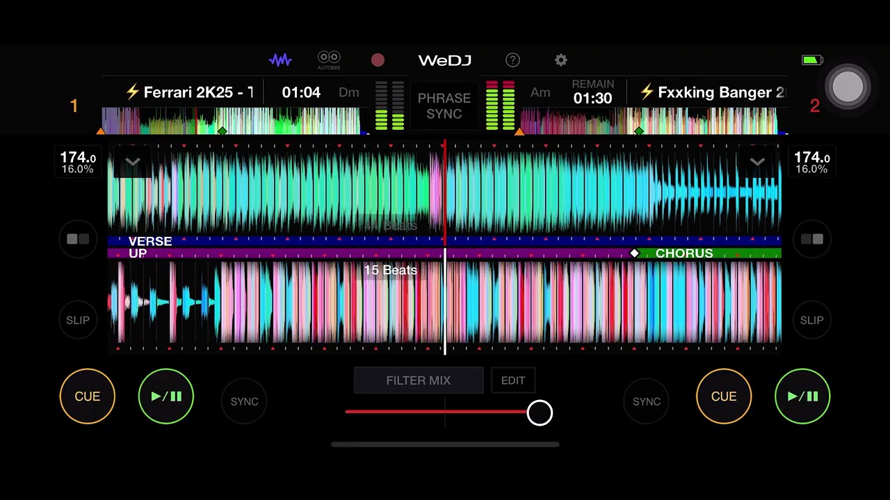Expand deck 2 options chevron
This screenshot has width=890, height=500.
757,162
